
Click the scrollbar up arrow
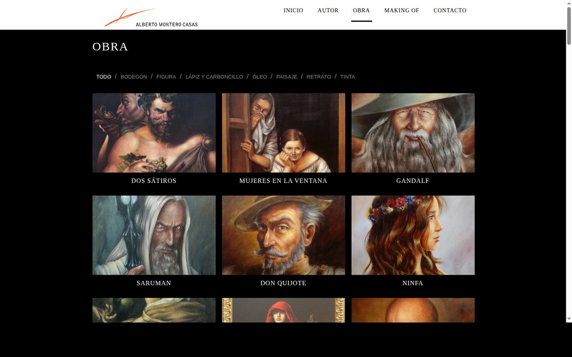tap(569, 3)
